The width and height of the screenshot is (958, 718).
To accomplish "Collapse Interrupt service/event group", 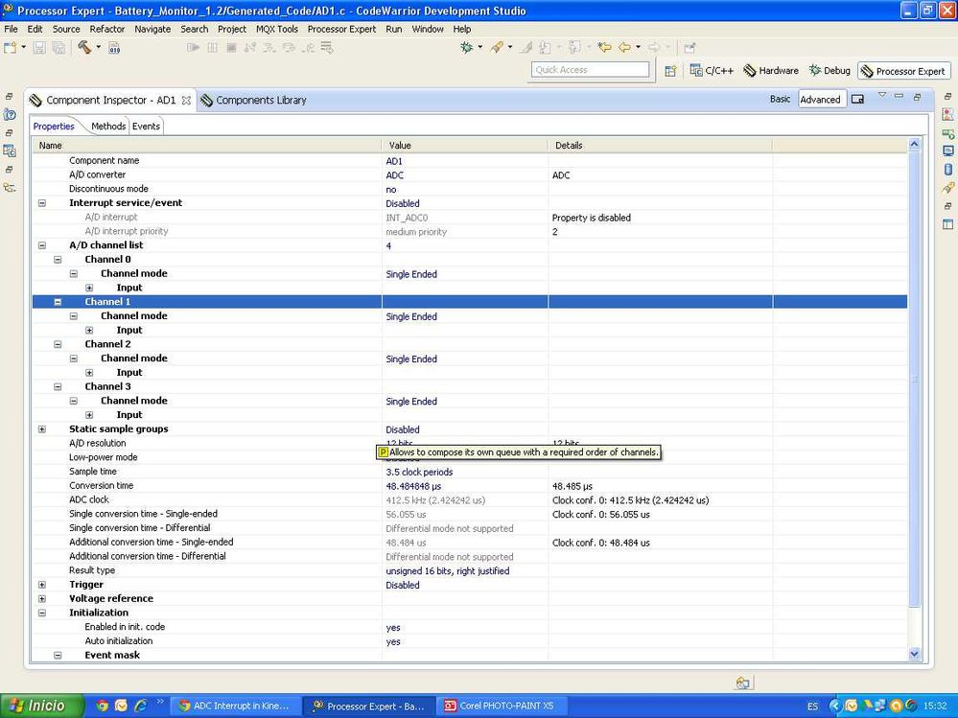I will click(42, 202).
